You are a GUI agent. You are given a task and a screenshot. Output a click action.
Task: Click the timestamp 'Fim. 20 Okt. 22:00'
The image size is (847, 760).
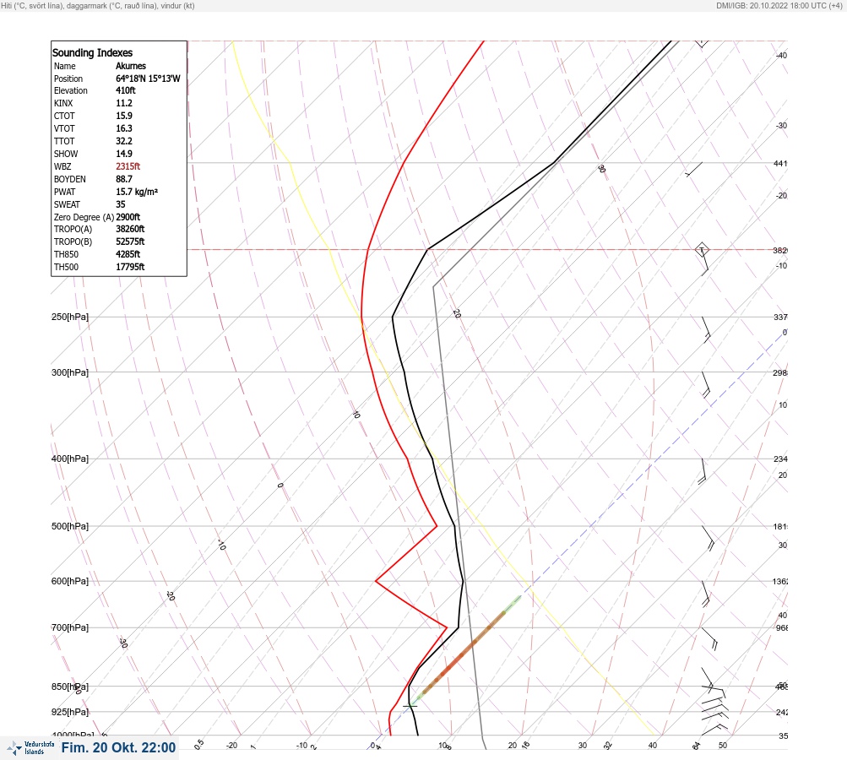118,747
